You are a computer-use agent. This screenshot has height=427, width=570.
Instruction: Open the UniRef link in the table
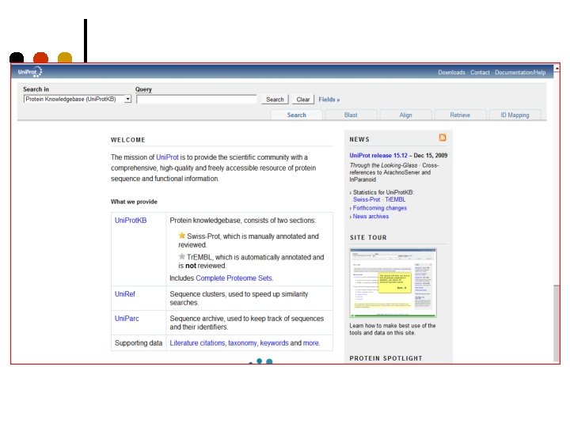pyautogui.click(x=125, y=294)
